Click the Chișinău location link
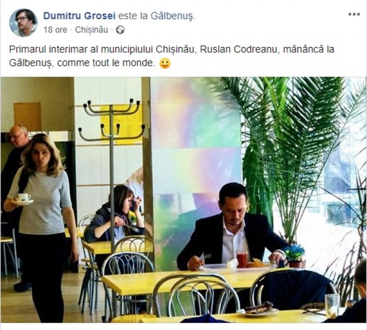 [x=92, y=30]
